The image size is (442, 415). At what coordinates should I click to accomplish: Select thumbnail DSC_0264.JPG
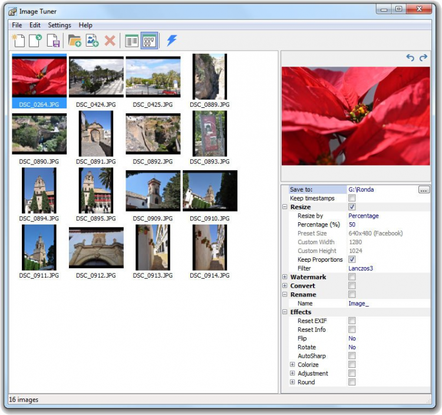39,81
